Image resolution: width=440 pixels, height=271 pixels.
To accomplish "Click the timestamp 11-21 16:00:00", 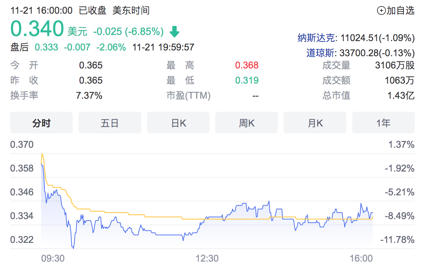I will (x=42, y=10).
